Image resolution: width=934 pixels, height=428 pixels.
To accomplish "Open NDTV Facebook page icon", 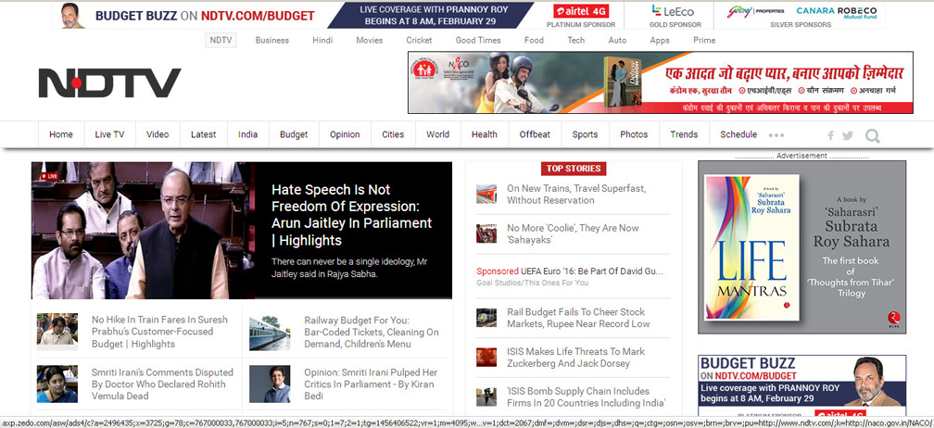I will pyautogui.click(x=830, y=136).
